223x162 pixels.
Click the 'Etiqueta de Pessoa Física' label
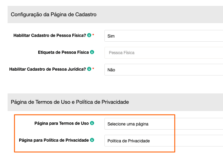tap(63, 52)
